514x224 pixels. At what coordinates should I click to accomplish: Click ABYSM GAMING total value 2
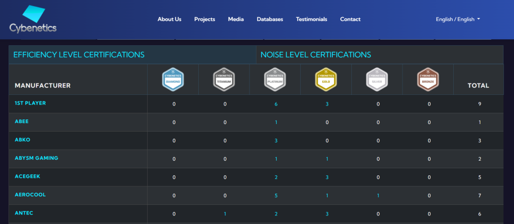[479, 159]
